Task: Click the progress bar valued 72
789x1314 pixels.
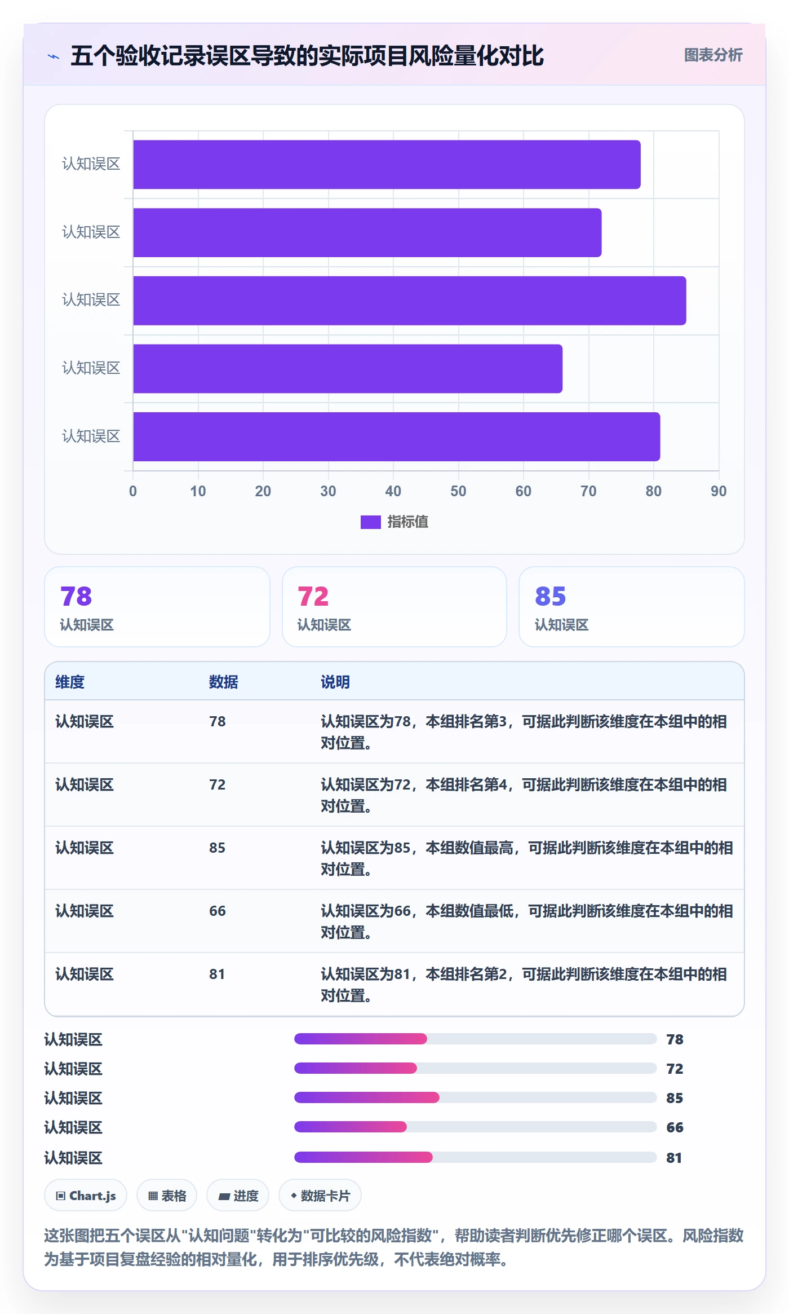Action: click(476, 1068)
